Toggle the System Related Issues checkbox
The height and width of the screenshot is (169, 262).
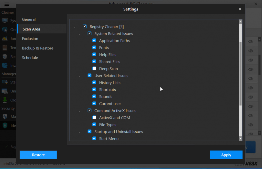pyautogui.click(x=90, y=34)
